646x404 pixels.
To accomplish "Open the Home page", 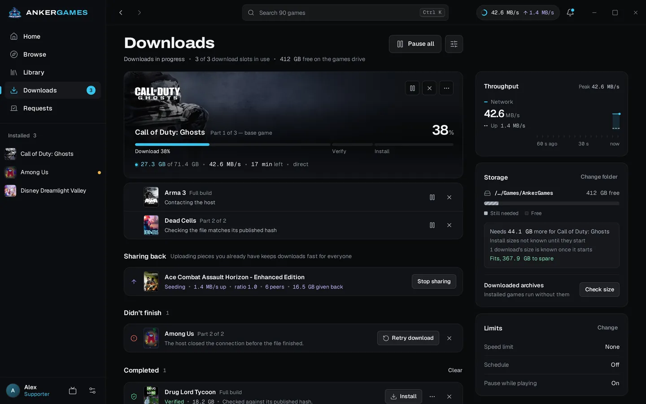I will point(53,36).
